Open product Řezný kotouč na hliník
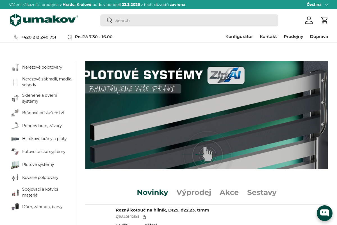The width and height of the screenshot is (337, 225). [163, 210]
